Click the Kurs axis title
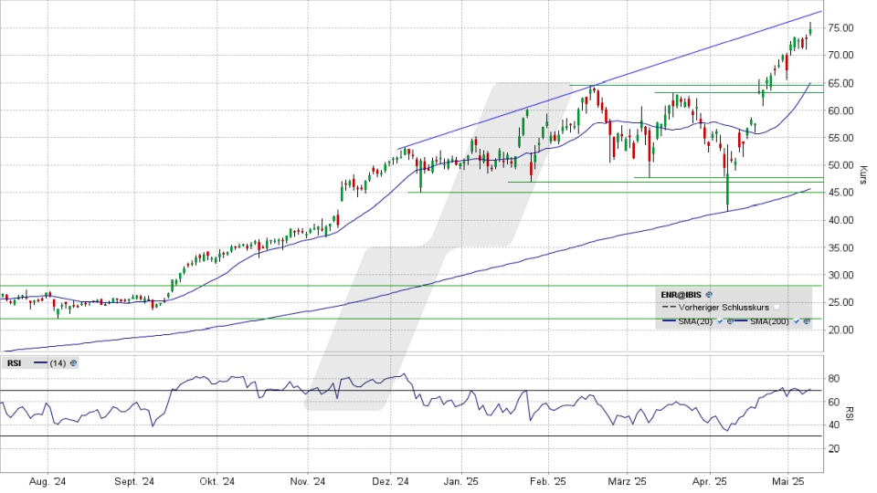This screenshot has height=493, width=877. (x=863, y=175)
